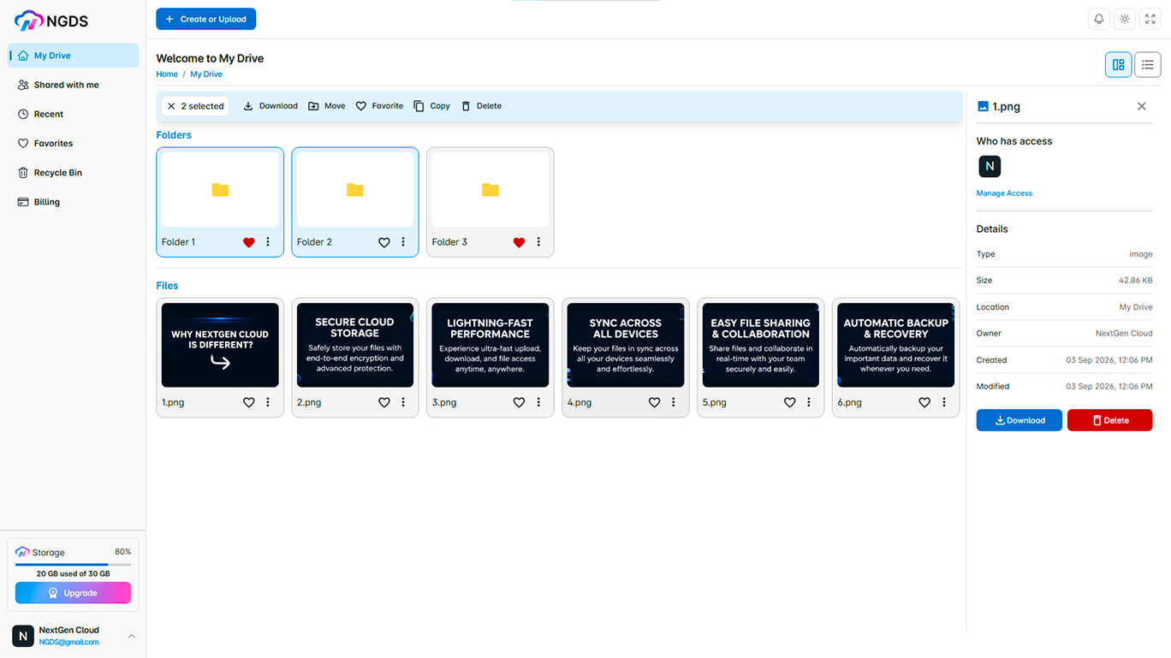Click the Upgrade storage button
Screen dimensions: 1171x658
[73, 593]
